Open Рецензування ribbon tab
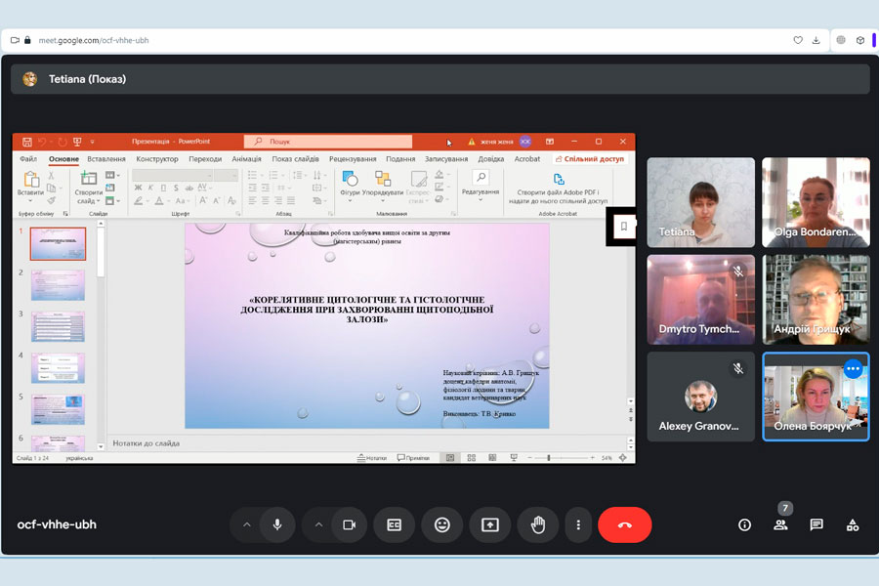 tap(353, 158)
